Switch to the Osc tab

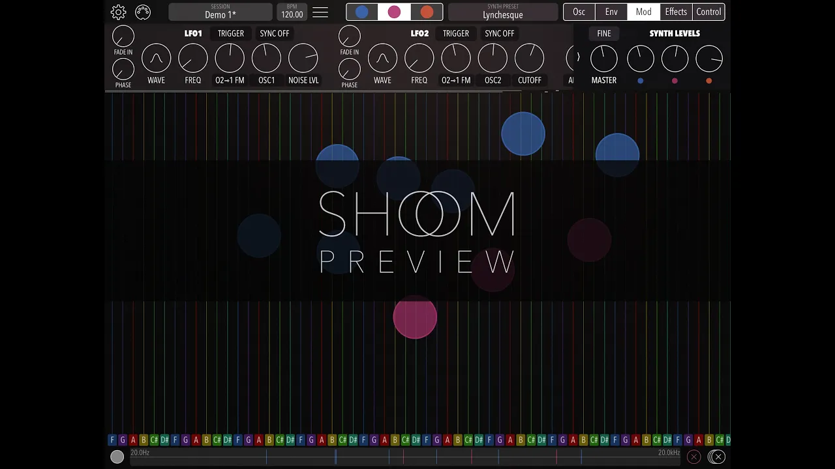coord(579,12)
